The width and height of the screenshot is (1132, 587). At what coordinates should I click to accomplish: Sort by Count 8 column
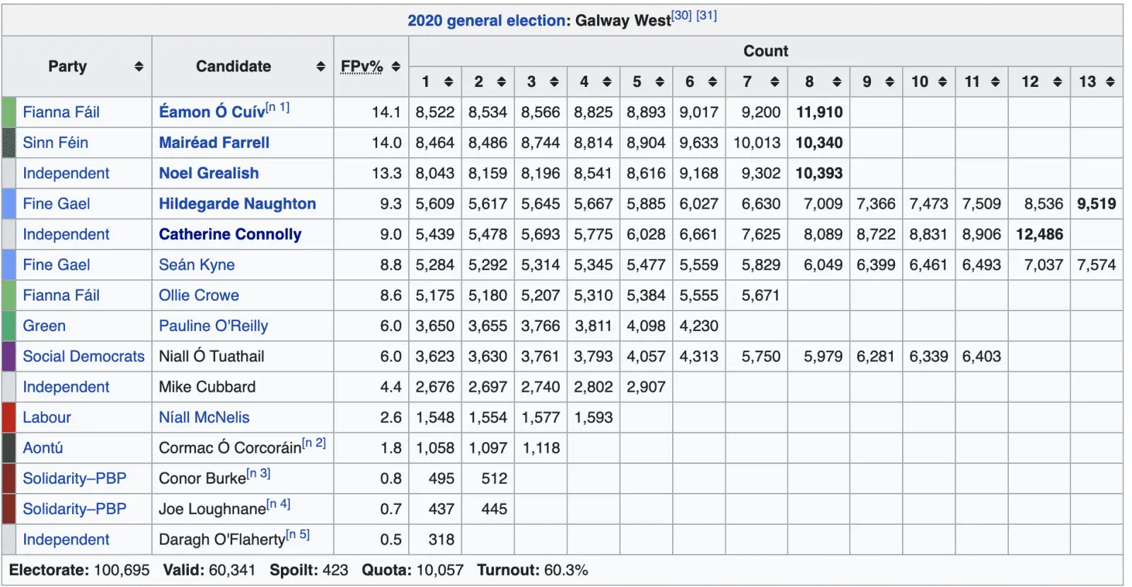pos(837,82)
